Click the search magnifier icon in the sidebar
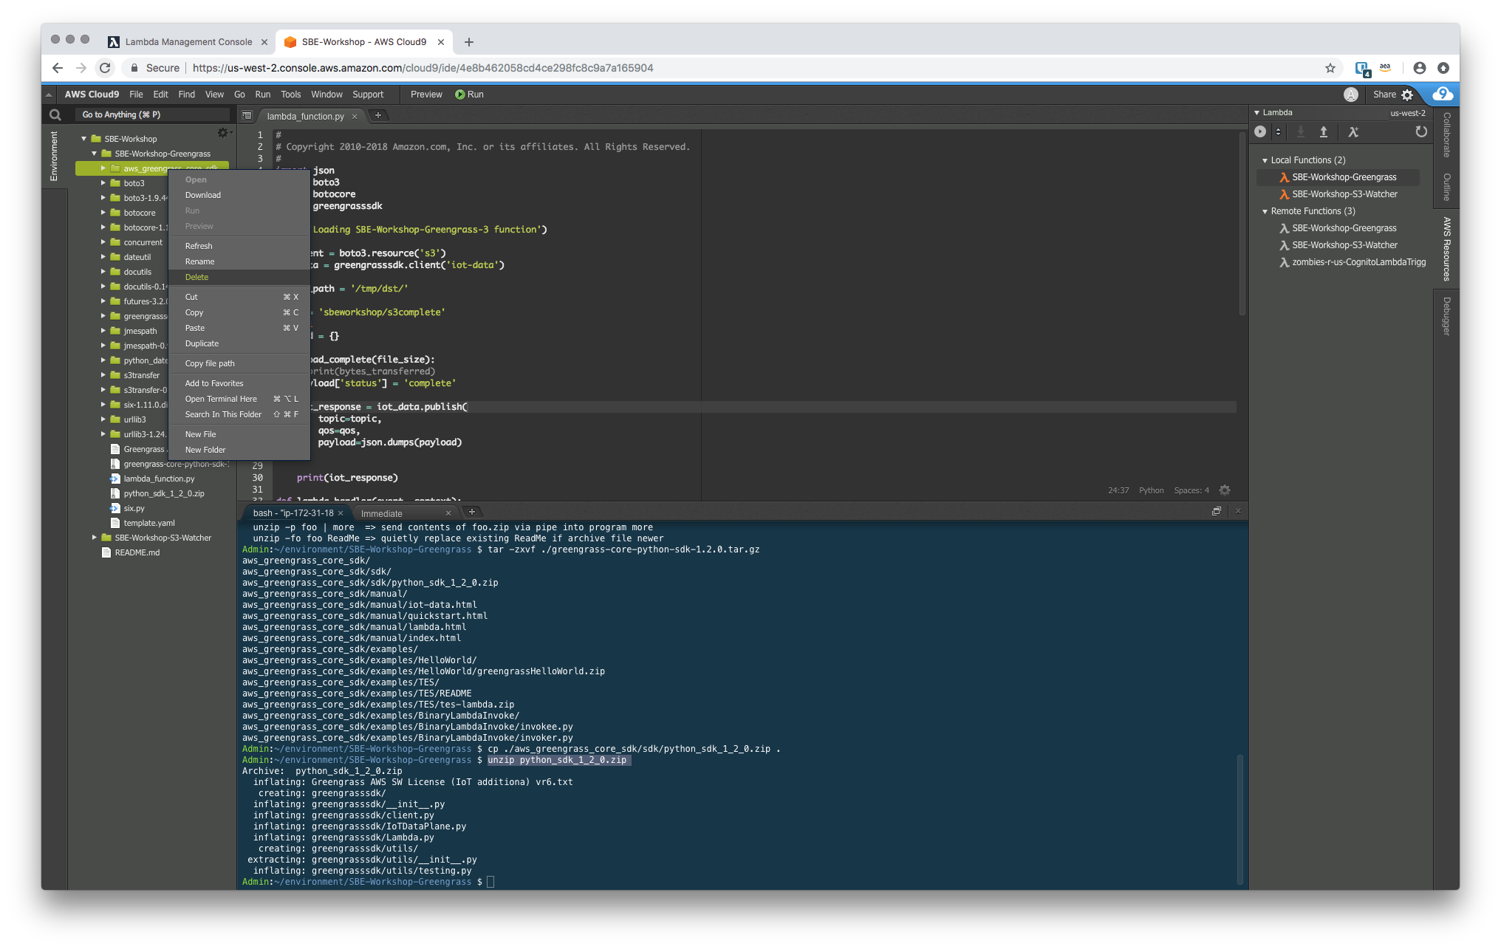Image resolution: width=1501 pixels, height=949 pixels. pyautogui.click(x=55, y=114)
